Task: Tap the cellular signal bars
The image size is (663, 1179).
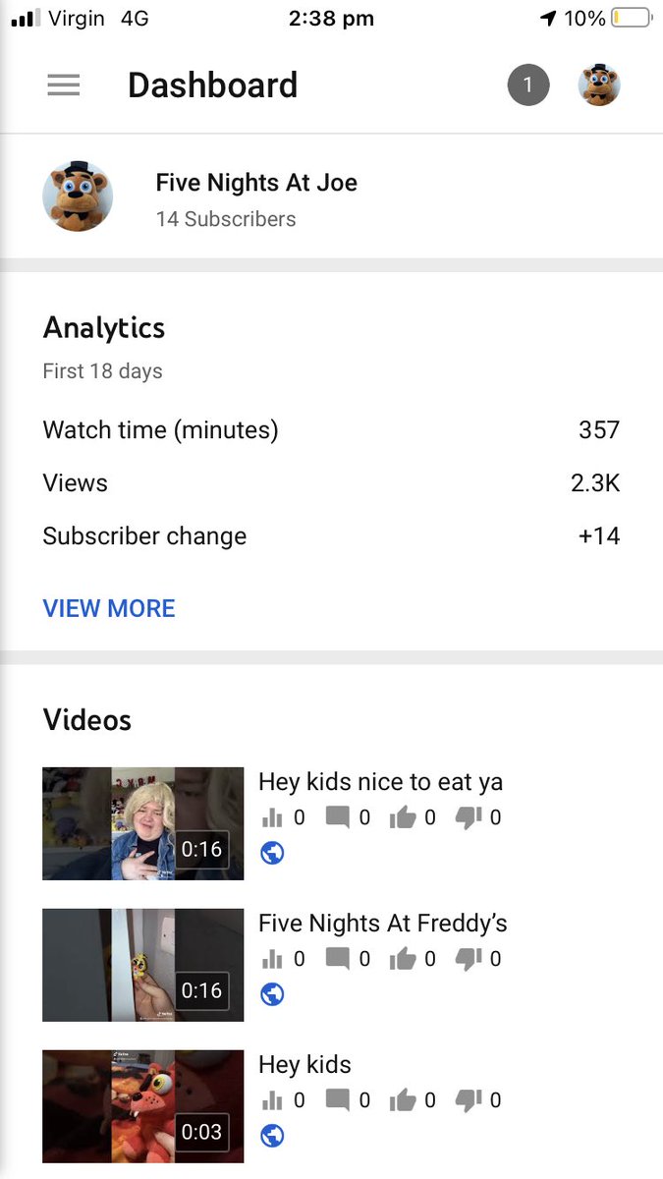Action: (26, 18)
